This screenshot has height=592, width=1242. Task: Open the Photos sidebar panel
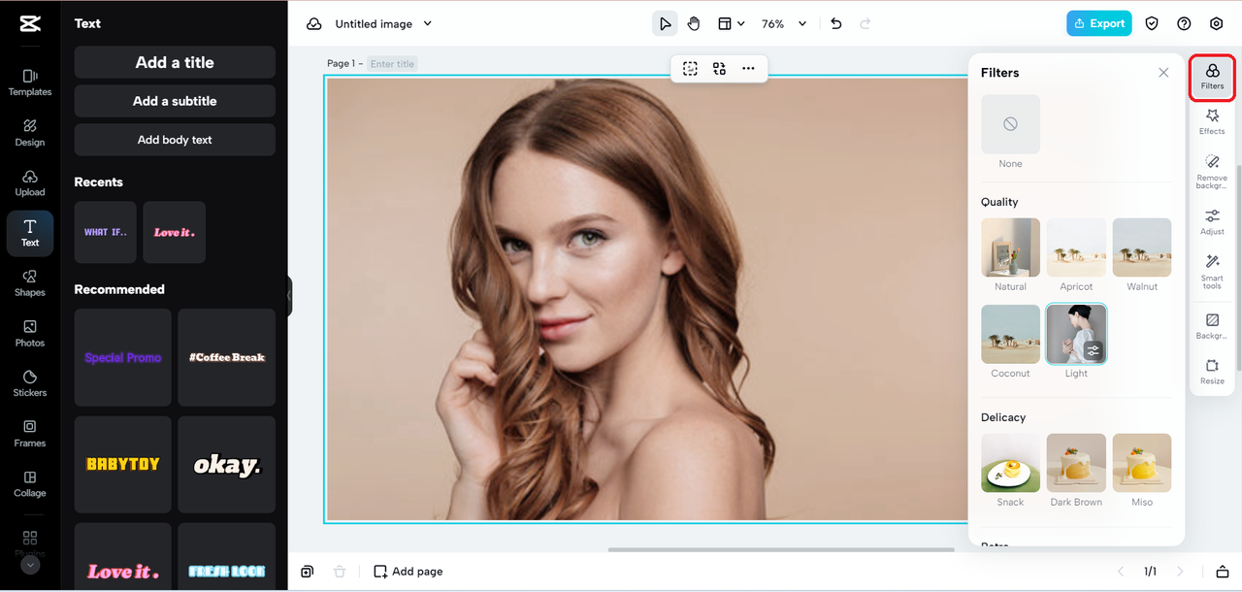click(30, 334)
